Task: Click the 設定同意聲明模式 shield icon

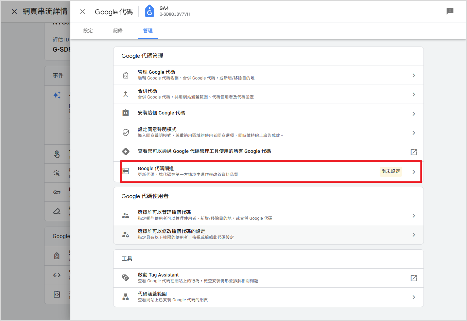Action: [x=126, y=132]
